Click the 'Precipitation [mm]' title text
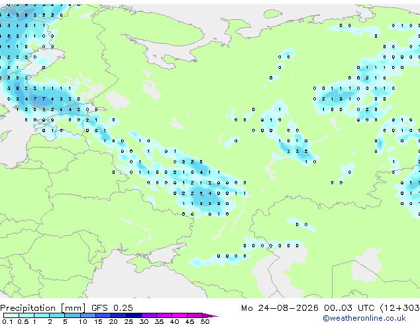 [43, 308]
